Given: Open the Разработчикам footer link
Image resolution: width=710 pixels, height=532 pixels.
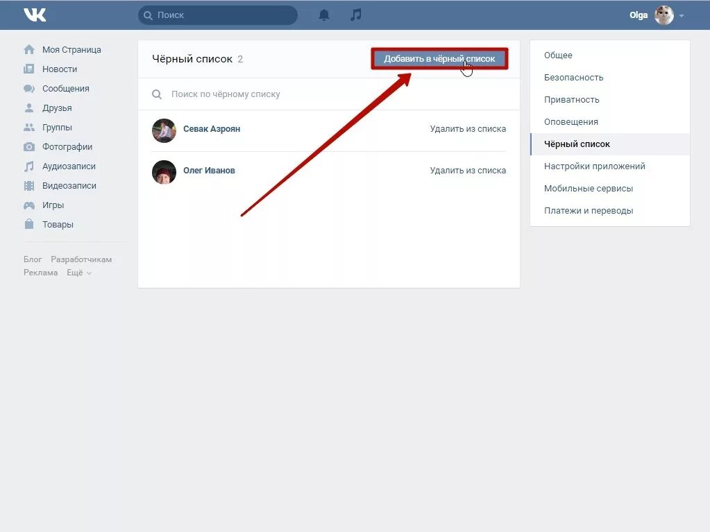Looking at the screenshot, I should coord(81,259).
